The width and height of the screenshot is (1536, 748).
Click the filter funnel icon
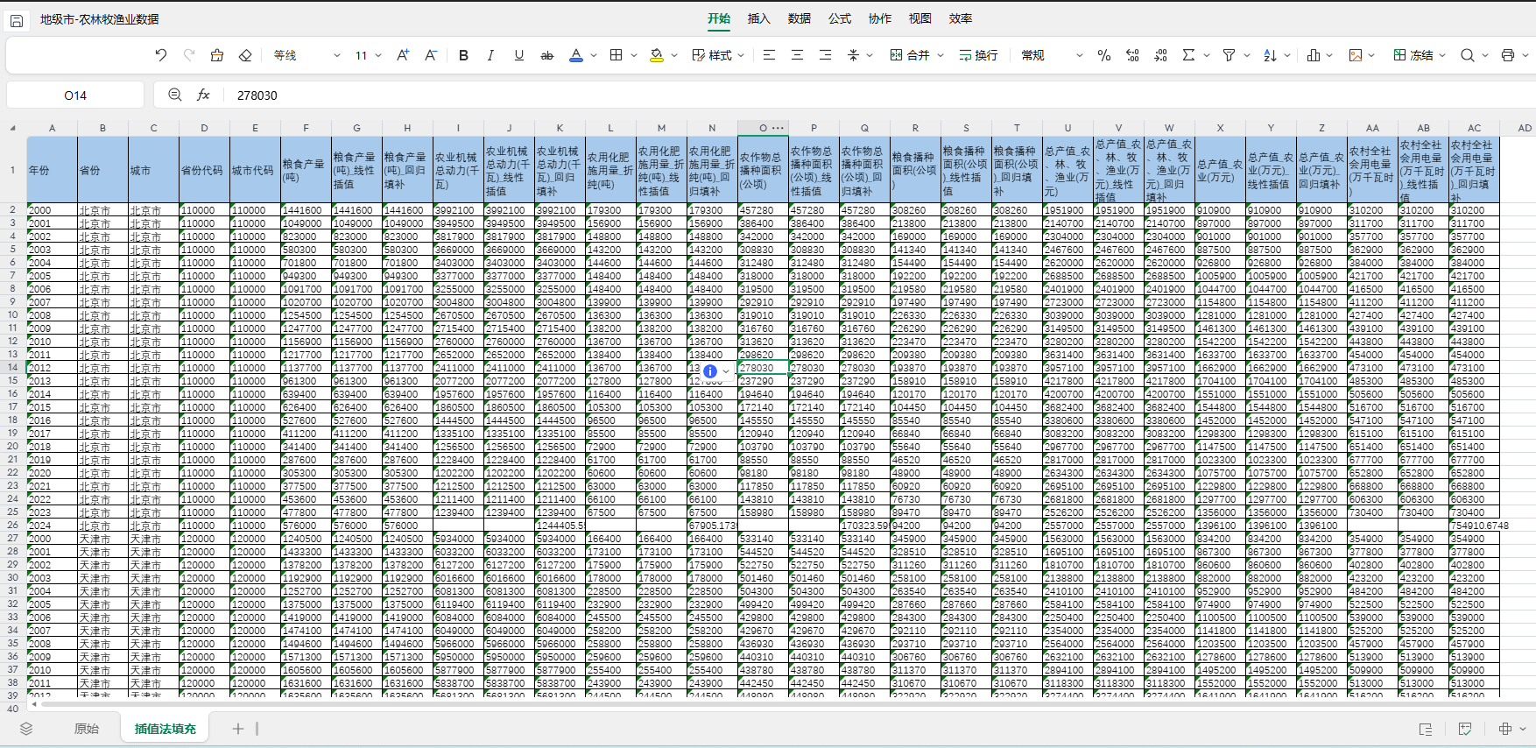coord(1229,55)
